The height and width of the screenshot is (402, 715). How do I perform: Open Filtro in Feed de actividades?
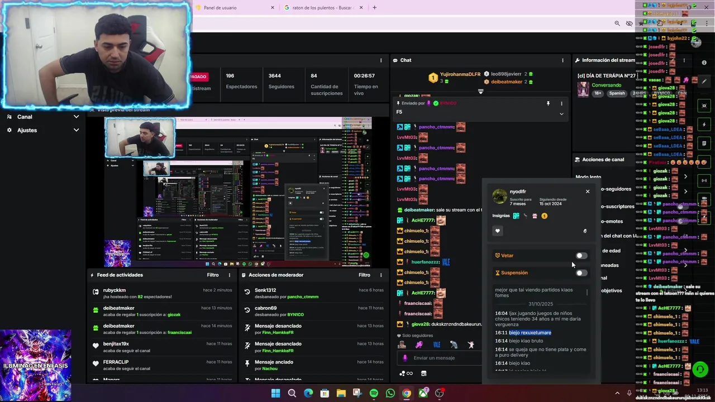point(213,275)
